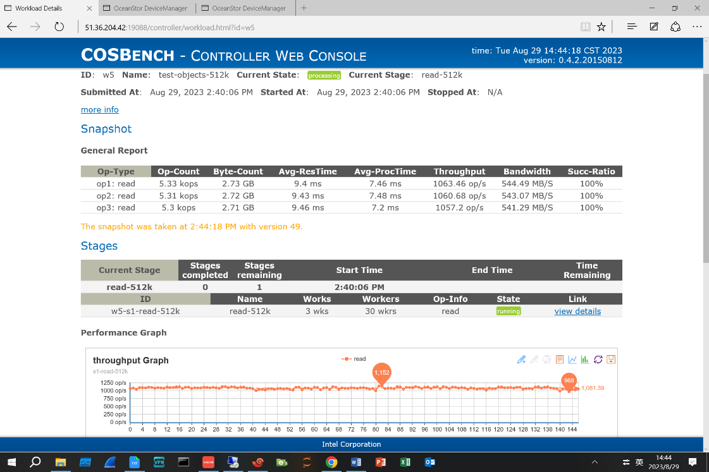
Task: Toggle the read series legend
Action: 354,359
